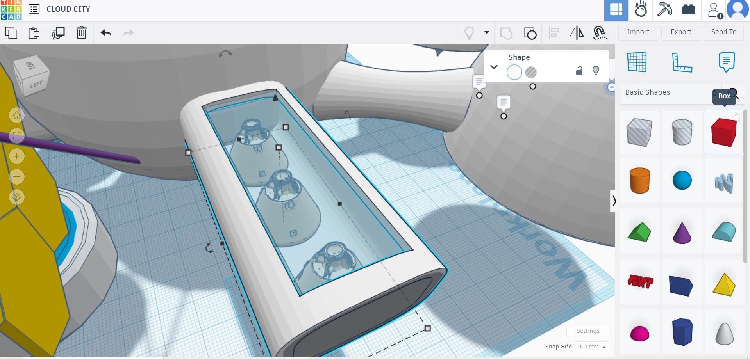
Task: Select the purple Cone shape
Action: (682, 233)
